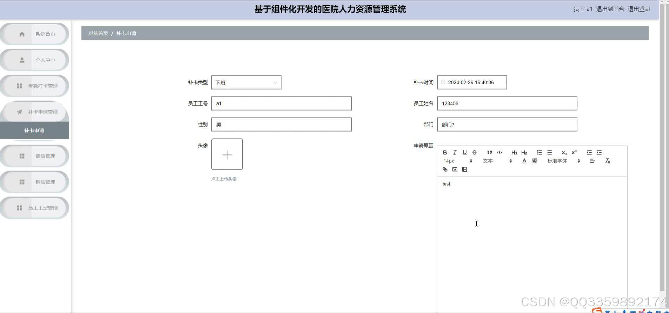Insert a bulleted list

coord(549,153)
